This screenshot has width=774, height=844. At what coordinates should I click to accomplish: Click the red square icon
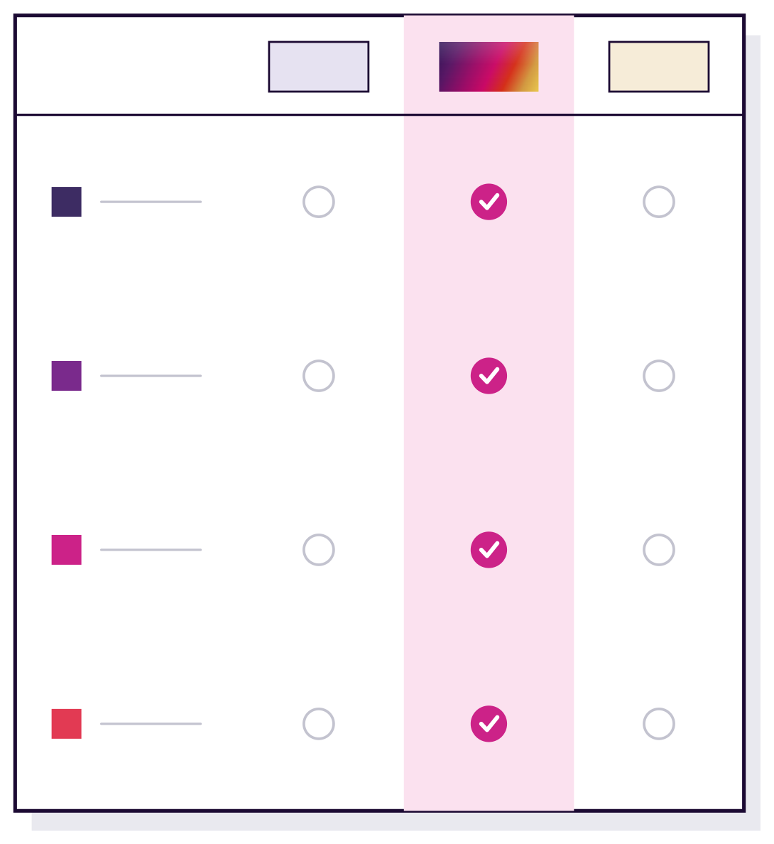click(67, 723)
